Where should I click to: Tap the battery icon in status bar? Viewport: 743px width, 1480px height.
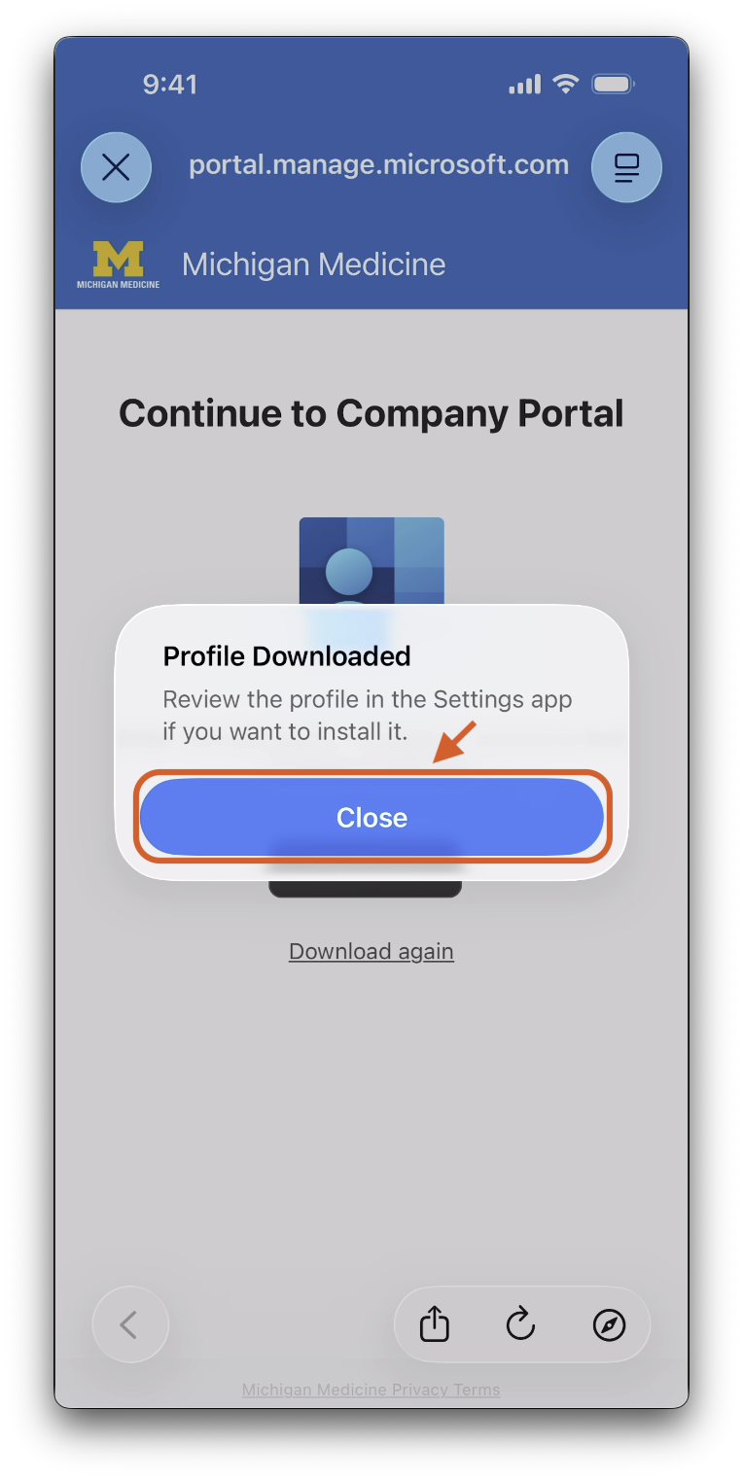click(x=613, y=85)
